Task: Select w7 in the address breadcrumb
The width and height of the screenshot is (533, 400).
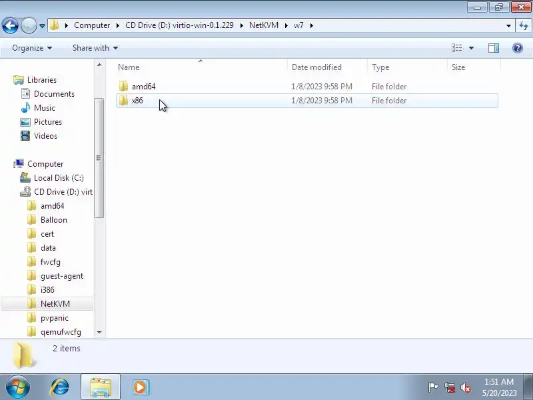Action: (x=298, y=25)
